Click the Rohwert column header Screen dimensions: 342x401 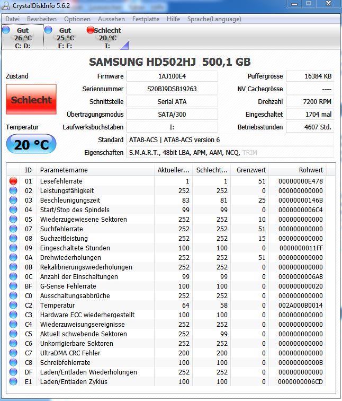pyautogui.click(x=298, y=170)
